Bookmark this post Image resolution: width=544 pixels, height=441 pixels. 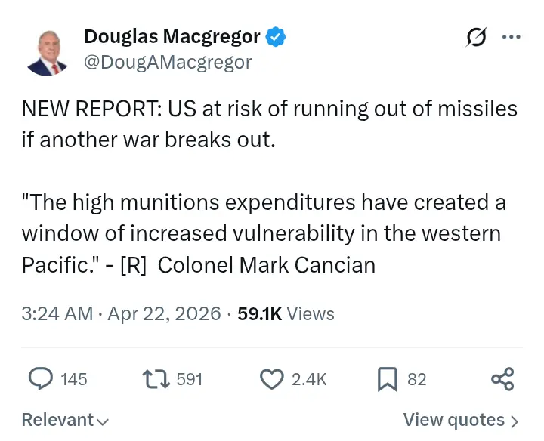(x=387, y=379)
